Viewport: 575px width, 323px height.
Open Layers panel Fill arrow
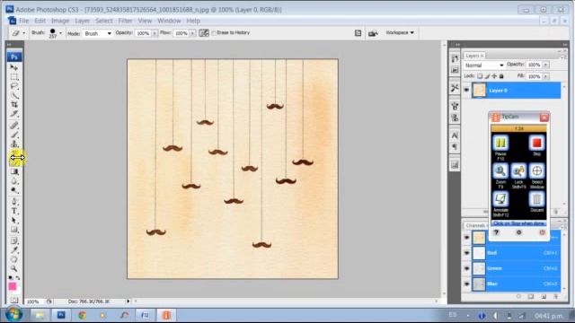pos(546,76)
